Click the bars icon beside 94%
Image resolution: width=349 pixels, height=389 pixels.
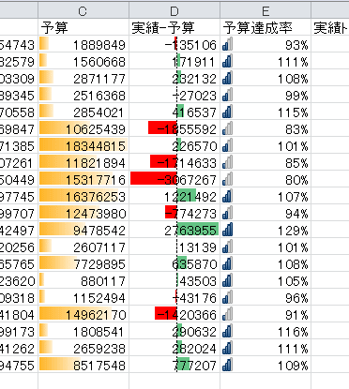[x=227, y=213]
